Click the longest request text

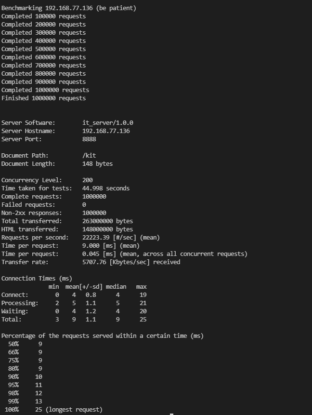[74, 410]
